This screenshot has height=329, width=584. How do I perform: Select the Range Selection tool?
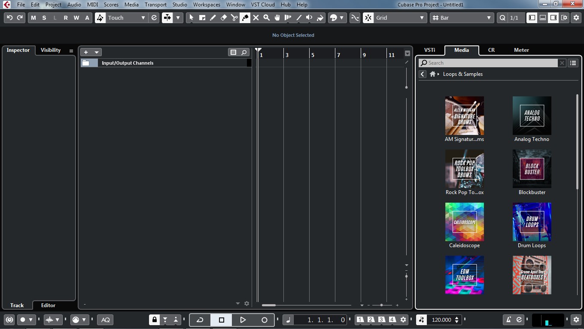tap(202, 18)
